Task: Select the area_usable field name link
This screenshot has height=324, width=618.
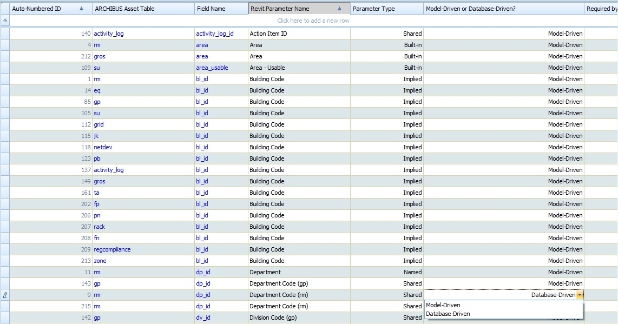Action: [x=212, y=68]
